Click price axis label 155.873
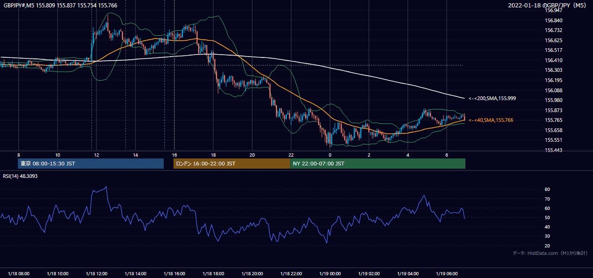This screenshot has height=278, width=593. [553, 110]
